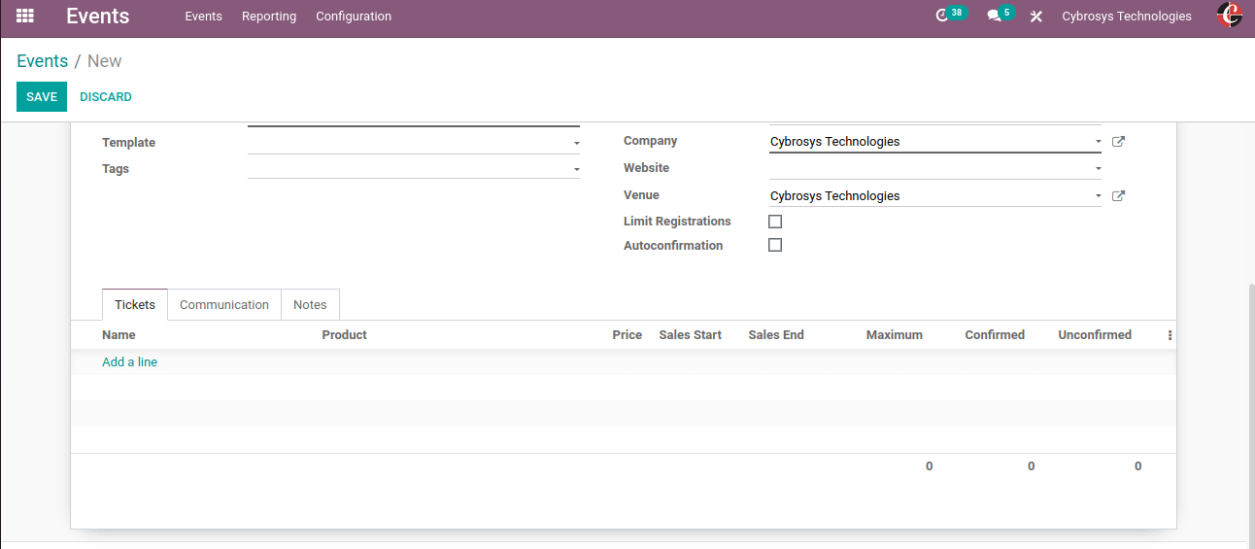Viewport: 1255px width, 549px height.
Task: Click the Events app title
Action: point(97,16)
